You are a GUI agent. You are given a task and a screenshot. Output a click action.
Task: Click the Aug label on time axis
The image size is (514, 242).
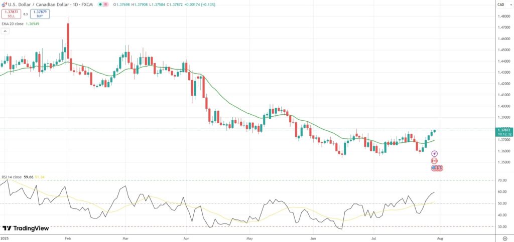[440, 238]
